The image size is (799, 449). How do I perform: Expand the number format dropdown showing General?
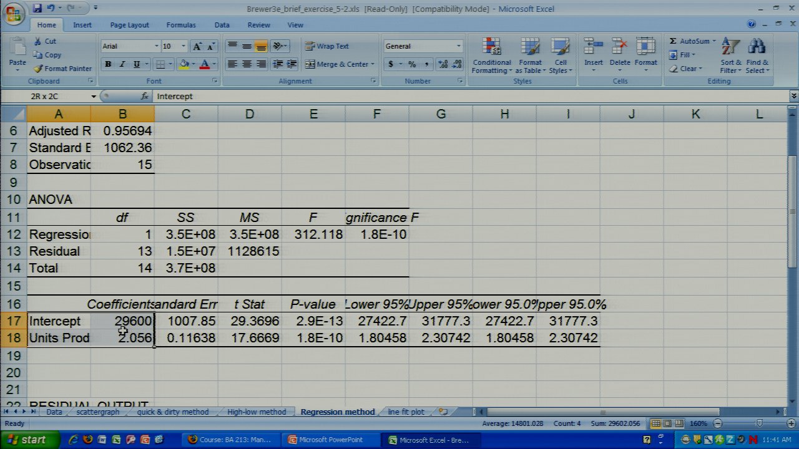458,46
